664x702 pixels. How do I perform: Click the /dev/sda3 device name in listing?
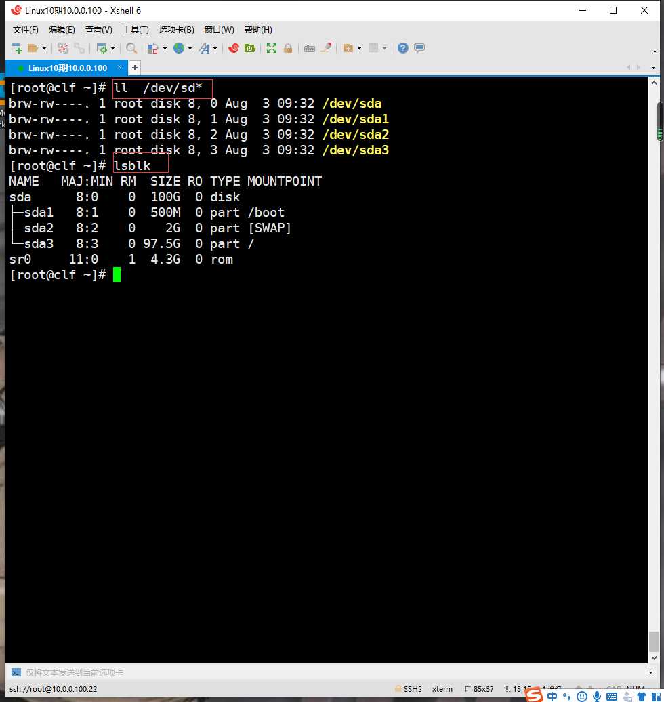click(x=356, y=150)
